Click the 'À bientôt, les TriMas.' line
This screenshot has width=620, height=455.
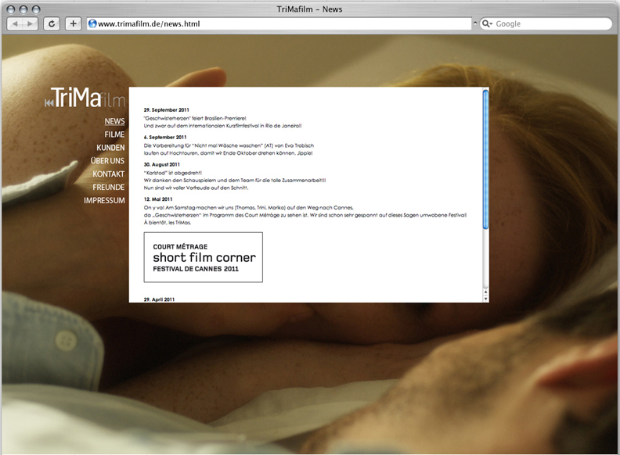(168, 223)
